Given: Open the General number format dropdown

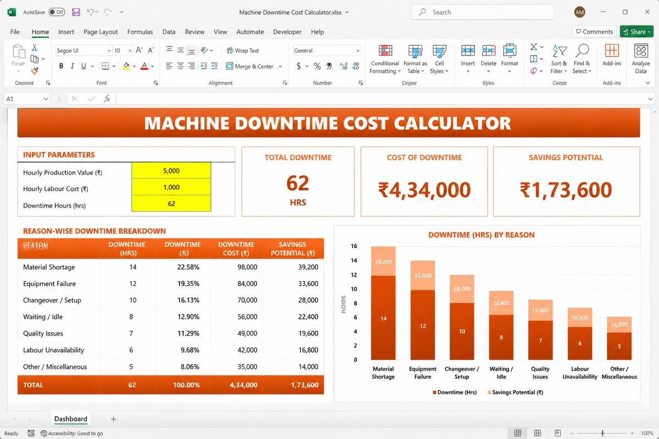Looking at the screenshot, I should click(358, 50).
